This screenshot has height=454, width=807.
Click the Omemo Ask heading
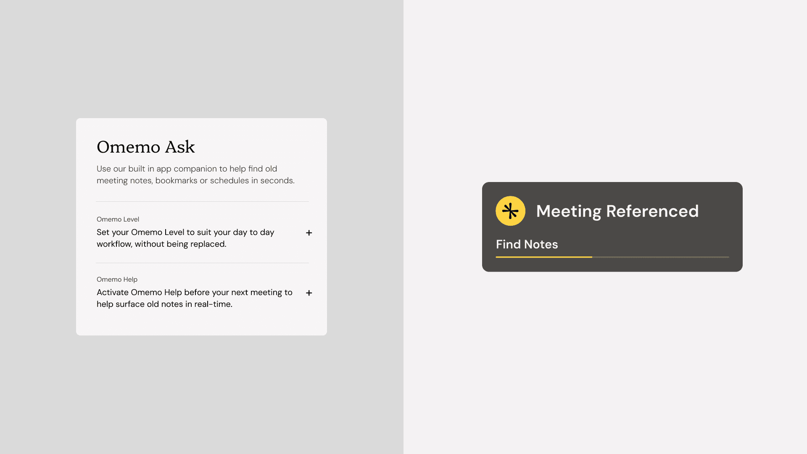145,147
